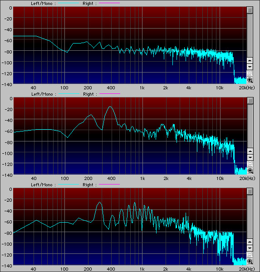
Task: Click scroll-down arrow of bottom graph scrollbar
Action: pos(250,248)
